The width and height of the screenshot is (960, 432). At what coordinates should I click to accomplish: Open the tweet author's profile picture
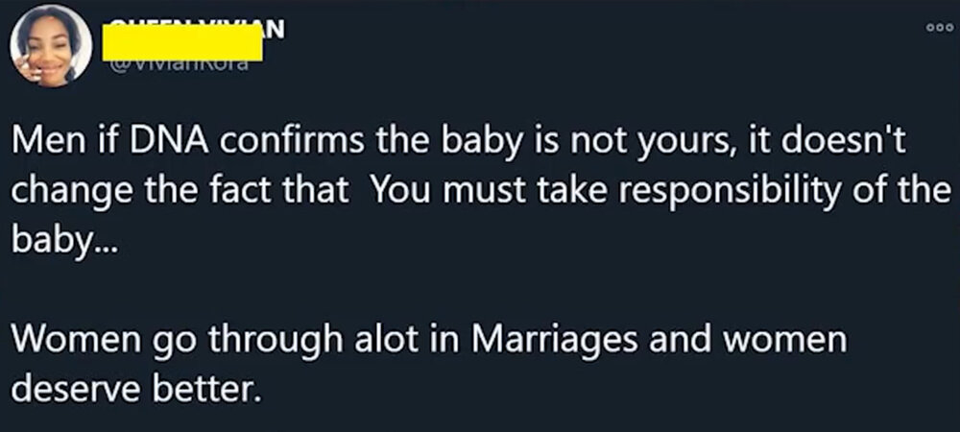pos(51,46)
